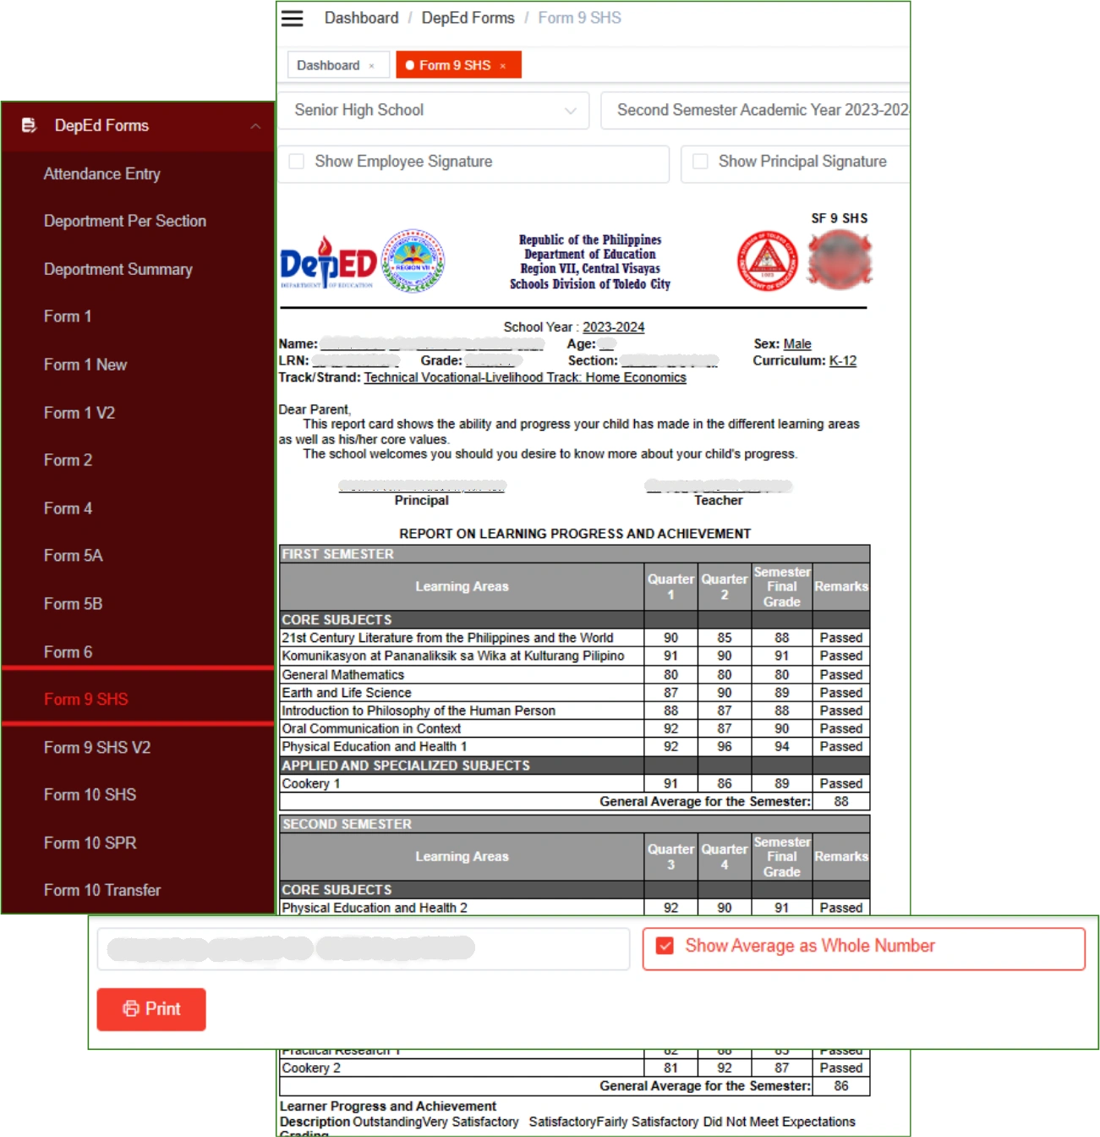1100x1137 pixels.
Task: Enable Show Principal Signature checkbox
Action: click(700, 162)
